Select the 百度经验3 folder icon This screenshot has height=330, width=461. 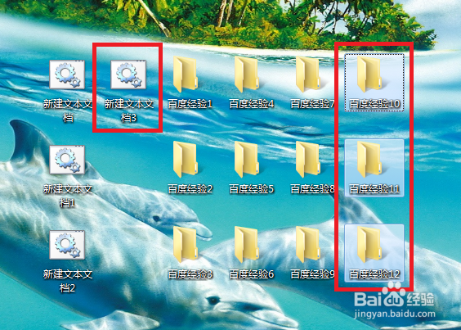click(186, 245)
